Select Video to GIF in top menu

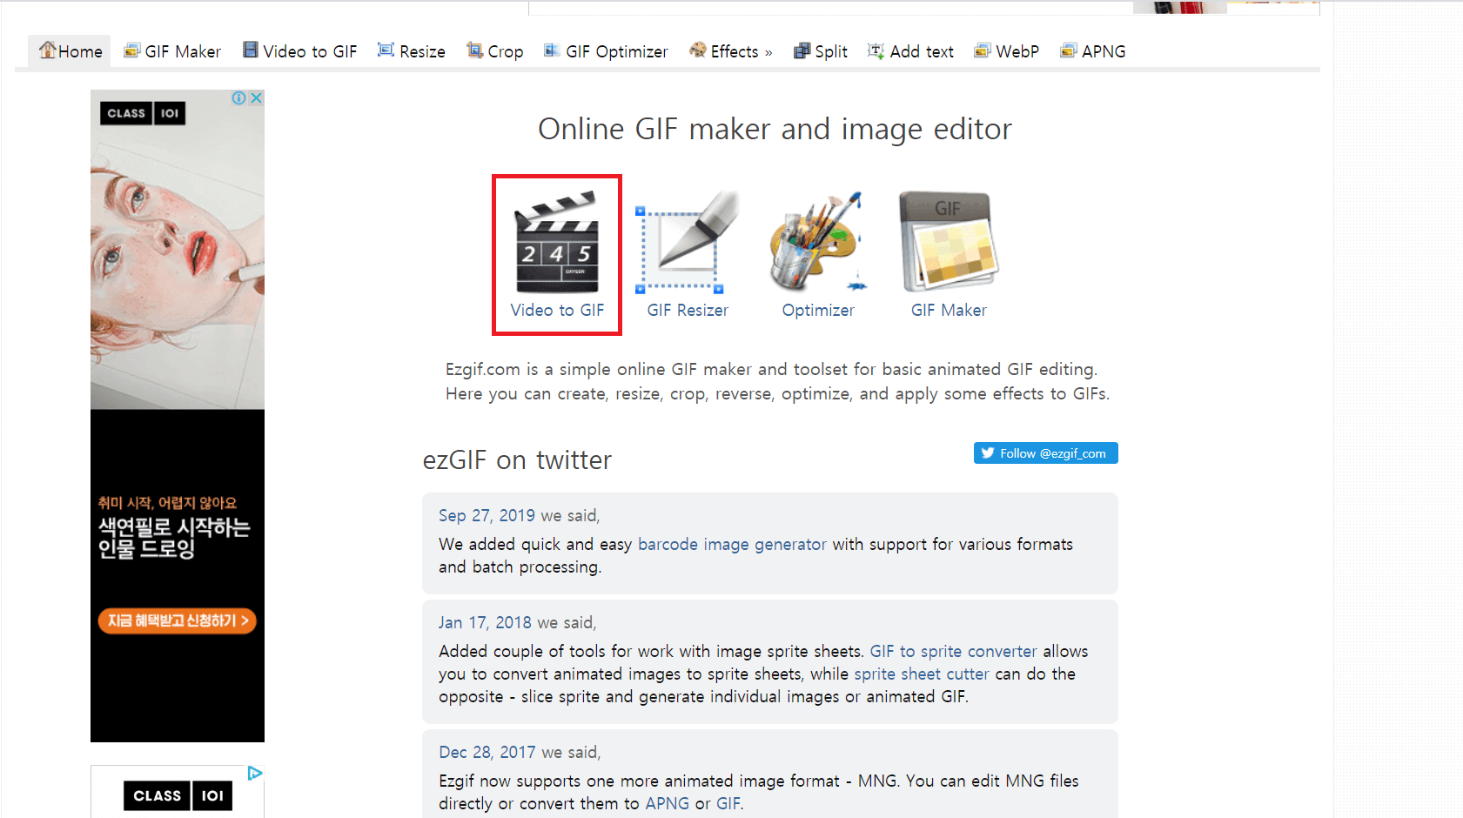[x=300, y=51]
